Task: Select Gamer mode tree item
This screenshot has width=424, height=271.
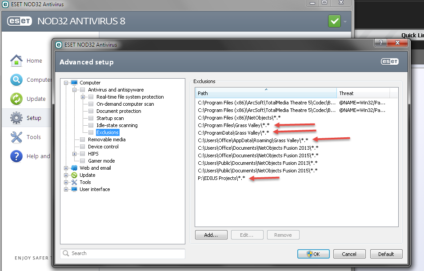Action: 101,161
